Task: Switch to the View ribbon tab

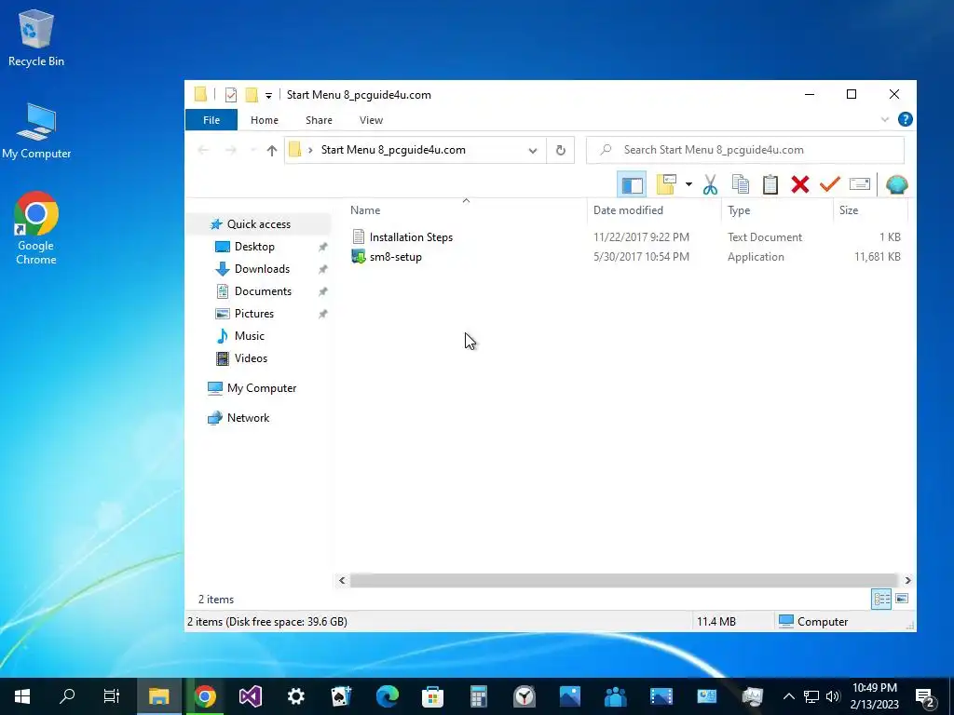Action: coord(371,120)
